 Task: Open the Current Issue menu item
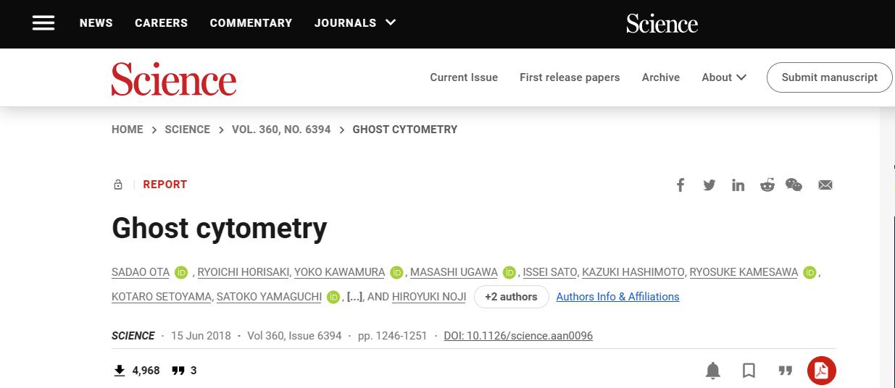click(464, 77)
